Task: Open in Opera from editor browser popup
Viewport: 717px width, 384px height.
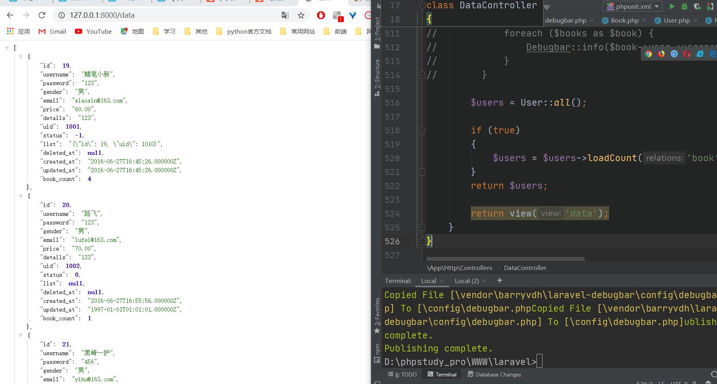Action: (687, 54)
